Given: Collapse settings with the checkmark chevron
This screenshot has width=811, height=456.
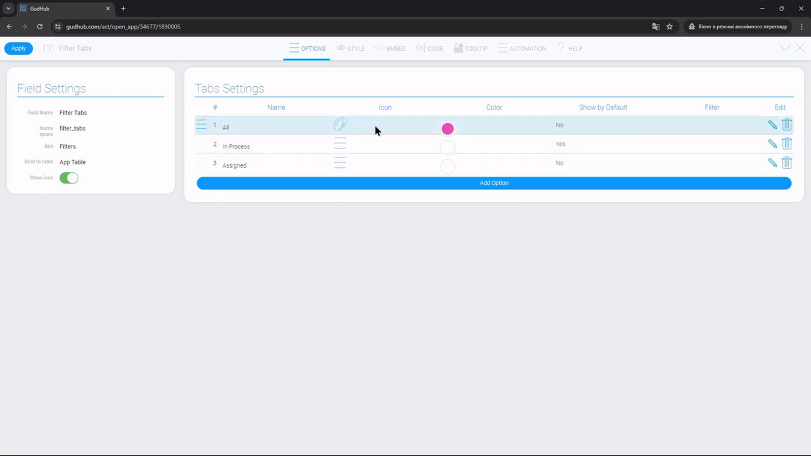Looking at the screenshot, I should tap(785, 48).
